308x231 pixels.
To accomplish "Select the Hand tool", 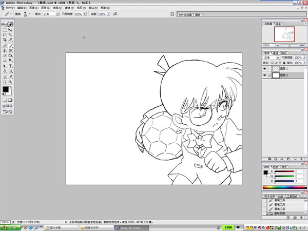I will [x=5, y=82].
